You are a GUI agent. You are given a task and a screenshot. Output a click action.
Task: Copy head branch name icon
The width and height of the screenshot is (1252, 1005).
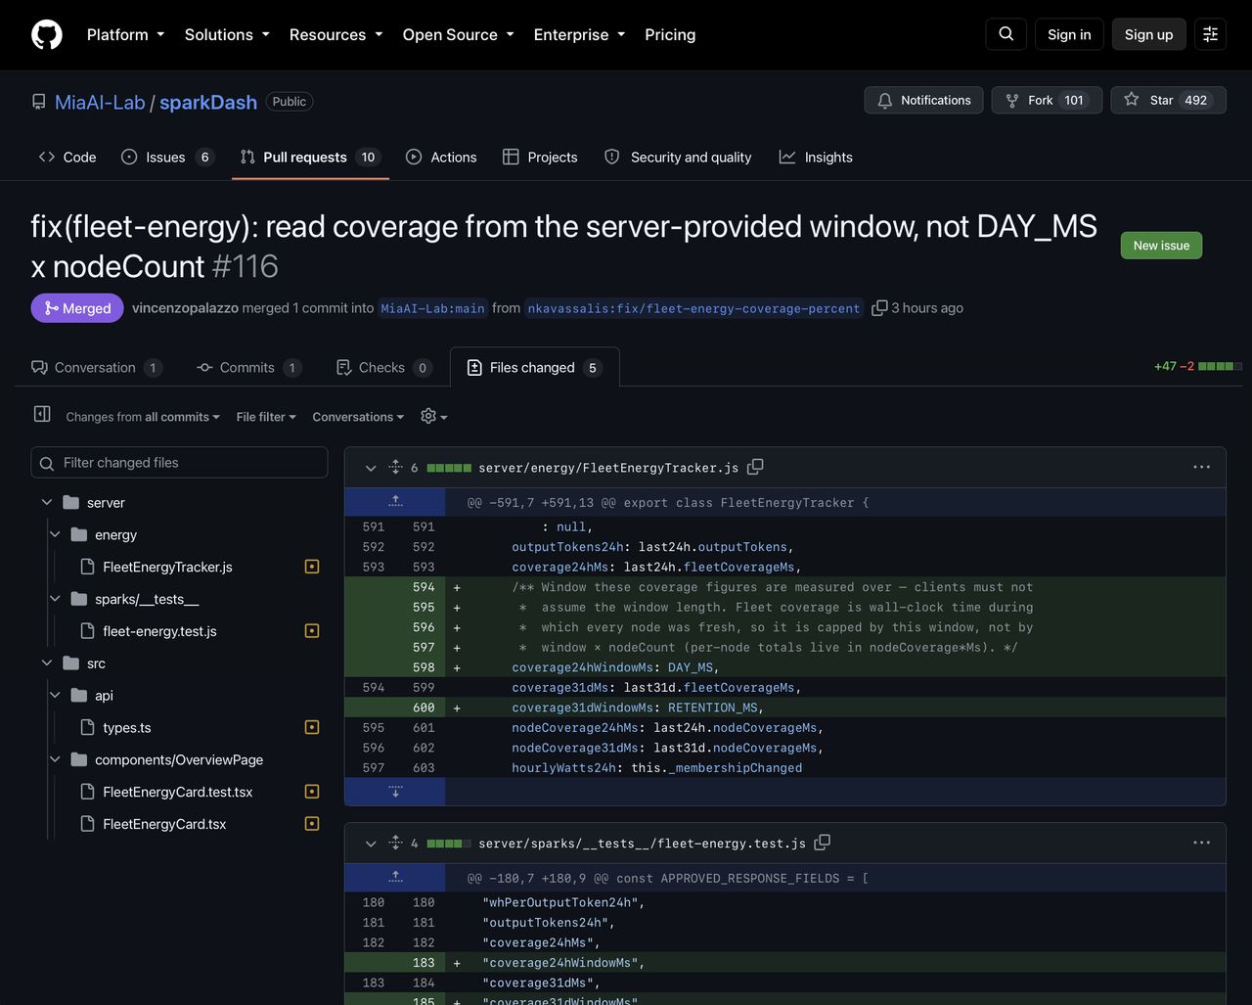pyautogui.click(x=879, y=308)
